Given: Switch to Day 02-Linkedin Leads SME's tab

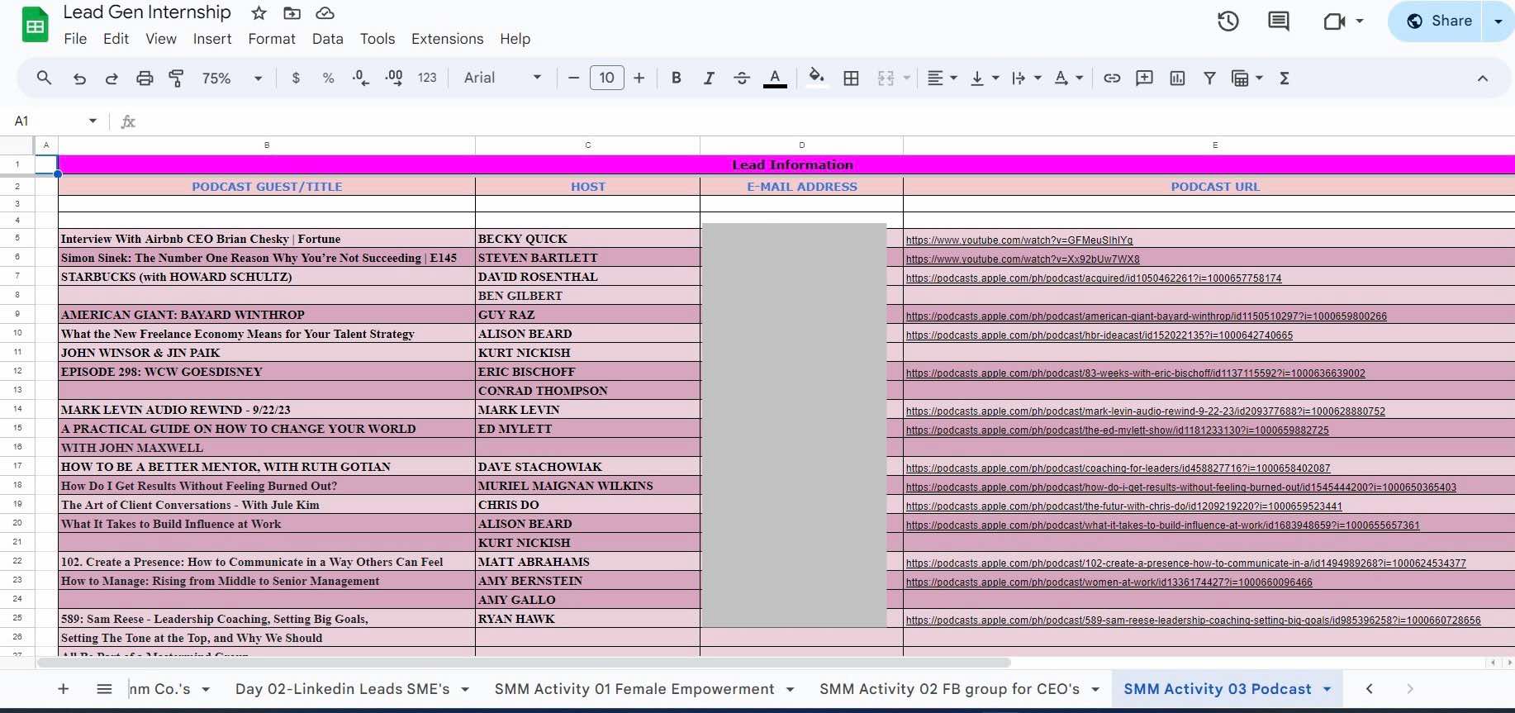Looking at the screenshot, I should click(342, 689).
